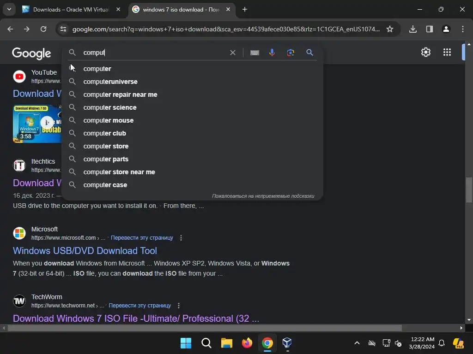Screen dimensions: 473x354
Task: Choose the 'computer store' suggestion
Action: 192,146
